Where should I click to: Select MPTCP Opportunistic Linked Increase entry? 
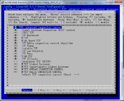[x=45, y=67]
